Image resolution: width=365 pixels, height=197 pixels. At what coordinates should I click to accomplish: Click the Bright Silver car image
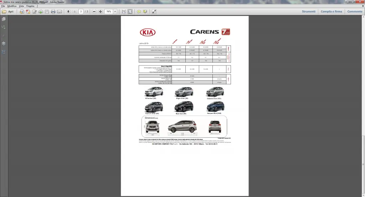click(x=184, y=92)
